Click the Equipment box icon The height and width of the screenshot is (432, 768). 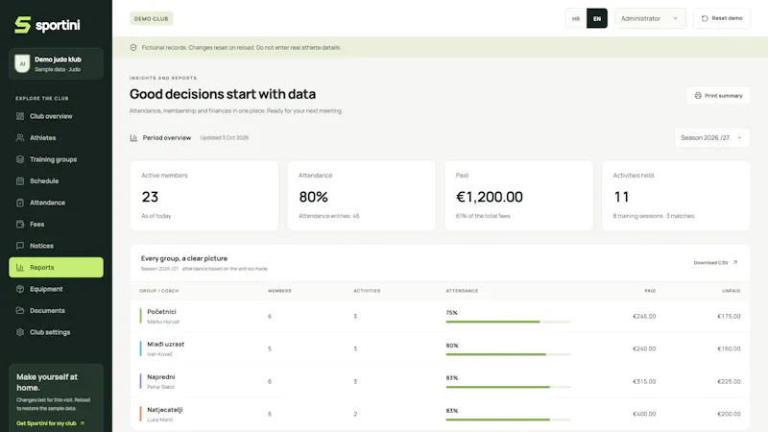[20, 289]
